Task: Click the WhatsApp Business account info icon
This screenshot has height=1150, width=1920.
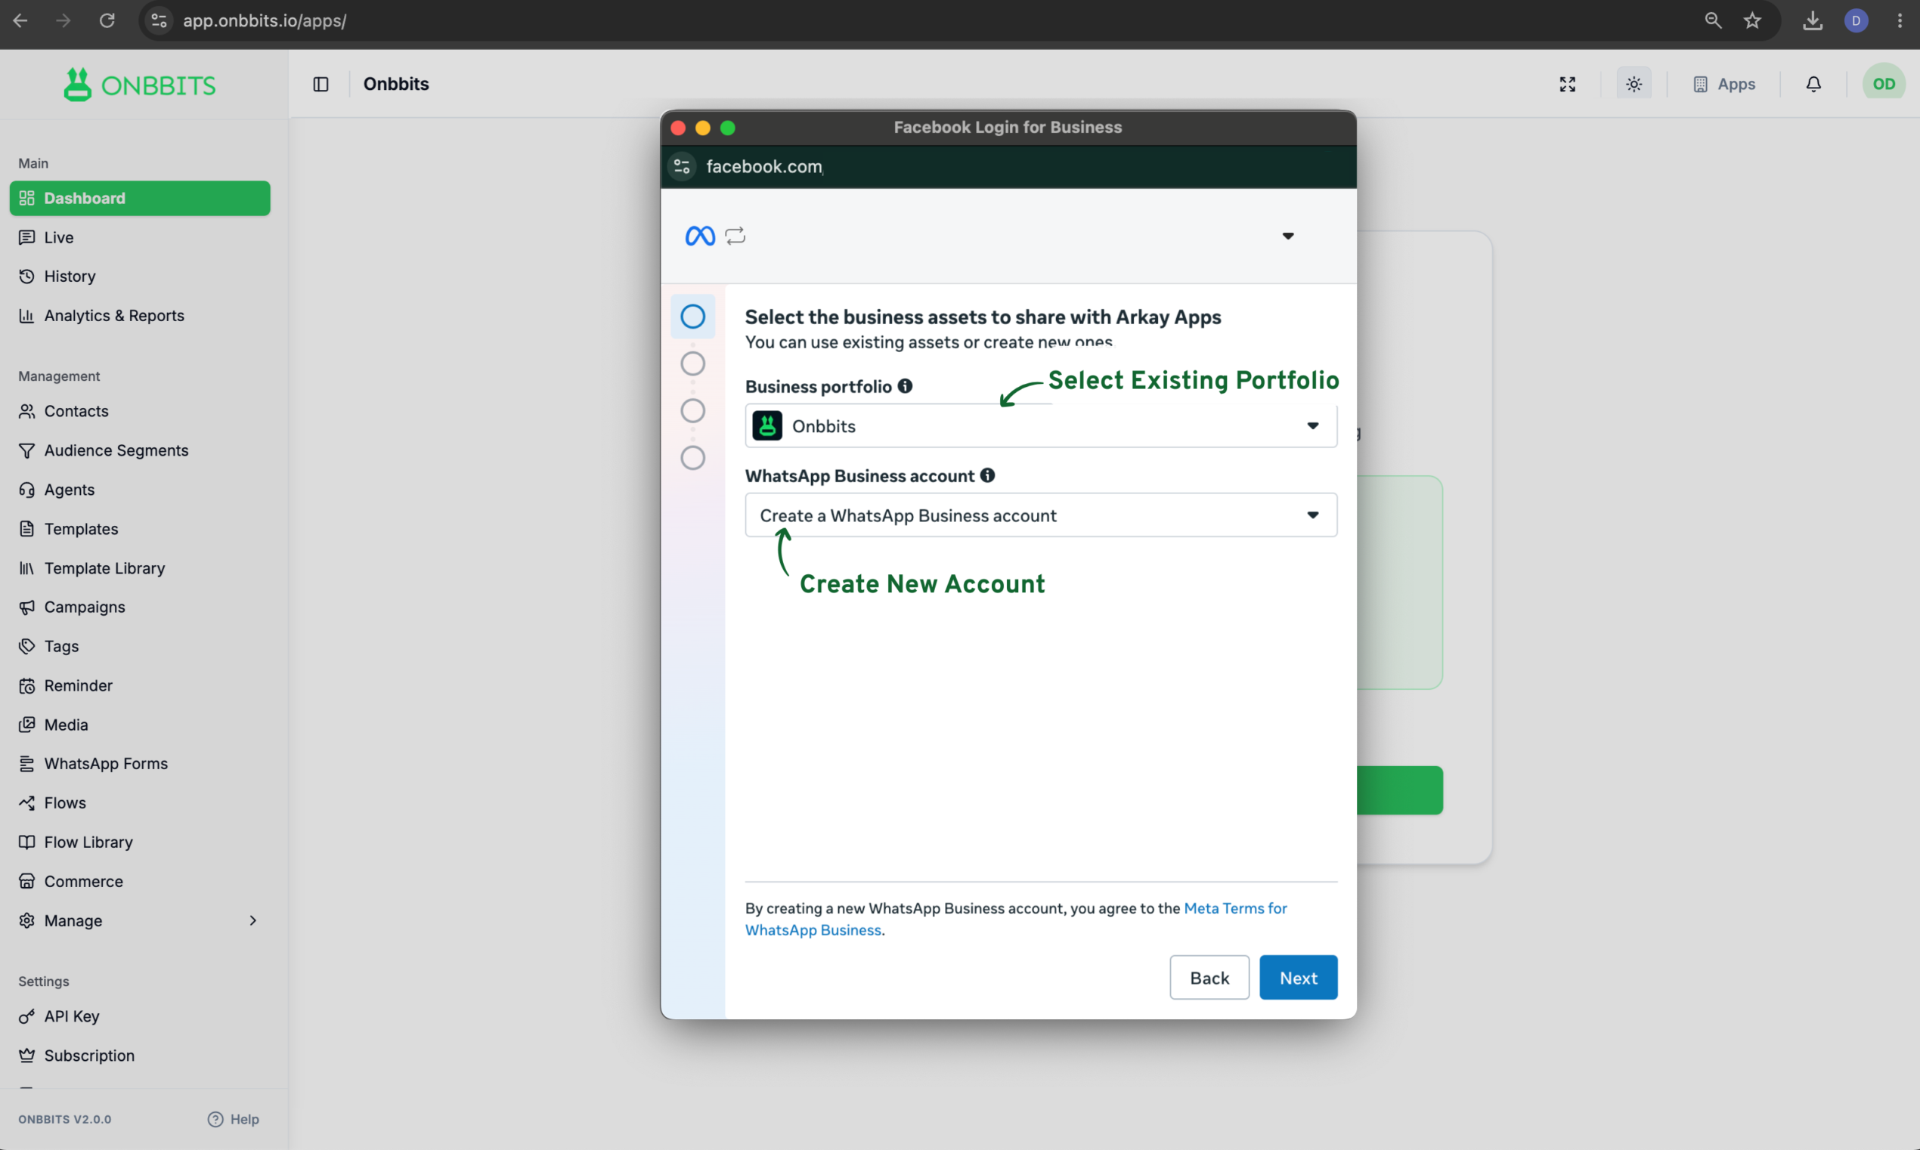Action: pyautogui.click(x=986, y=475)
